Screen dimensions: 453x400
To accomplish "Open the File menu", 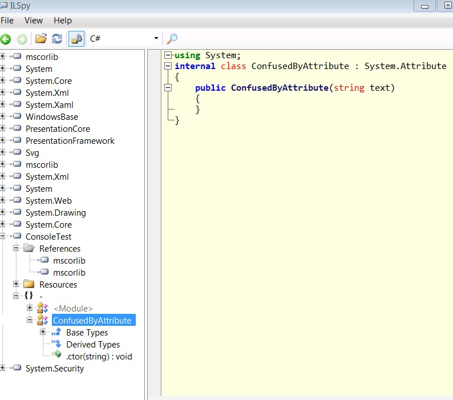I will 7,21.
